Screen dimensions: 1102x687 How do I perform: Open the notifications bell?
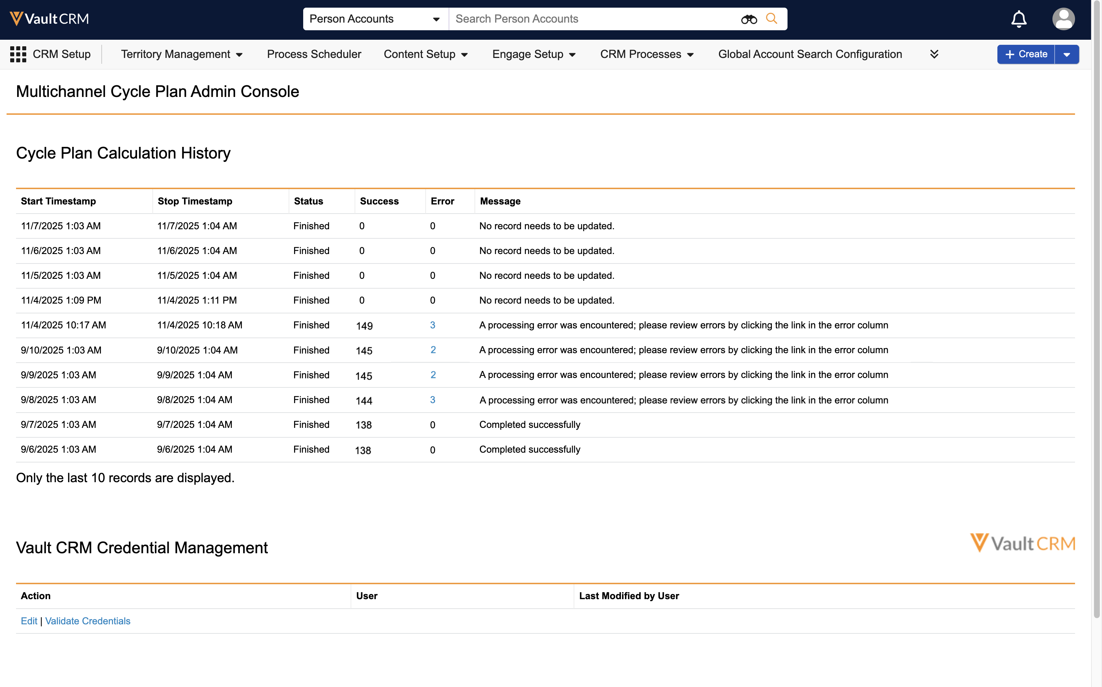(1019, 19)
